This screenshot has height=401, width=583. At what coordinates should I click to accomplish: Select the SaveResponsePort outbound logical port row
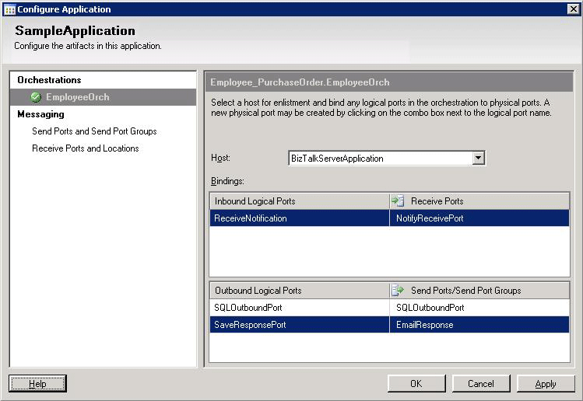299,325
